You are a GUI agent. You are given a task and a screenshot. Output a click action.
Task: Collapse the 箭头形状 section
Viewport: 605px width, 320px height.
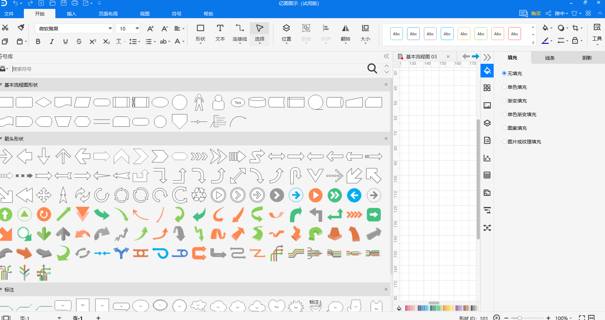pyautogui.click(x=2, y=139)
